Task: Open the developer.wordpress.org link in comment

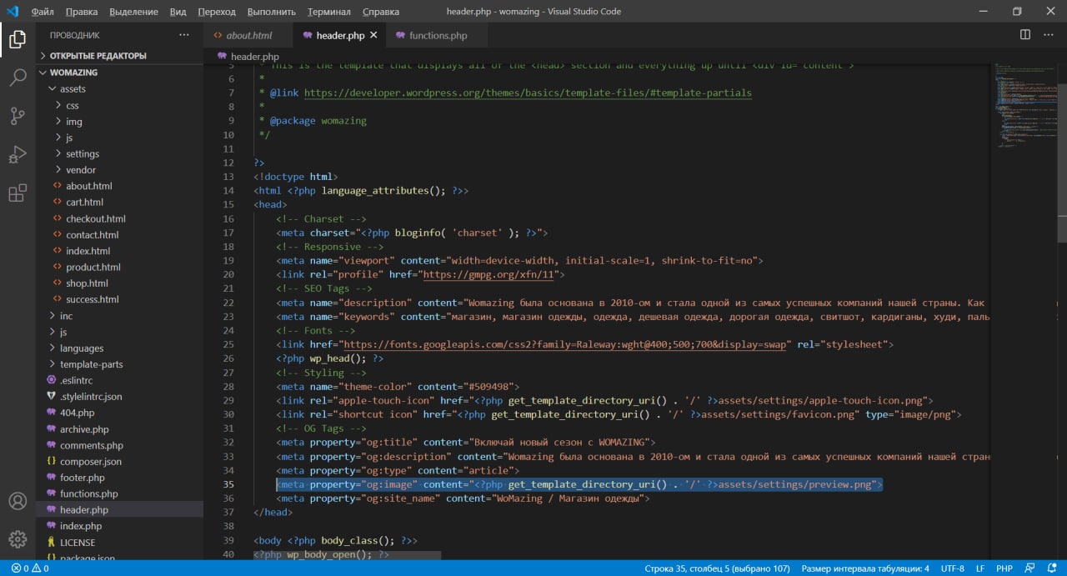Action: 527,93
